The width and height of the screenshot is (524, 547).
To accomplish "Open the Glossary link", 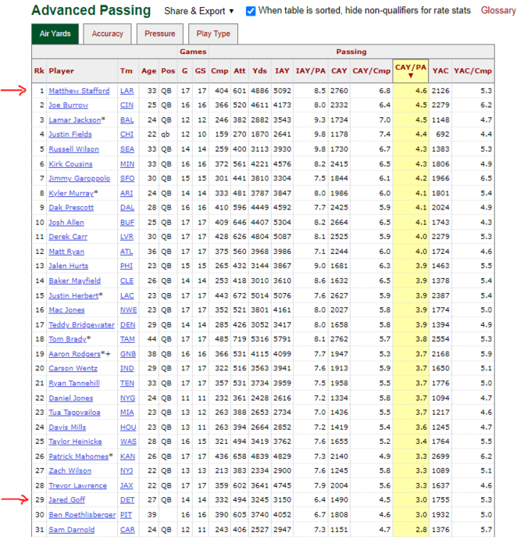I will (x=497, y=11).
